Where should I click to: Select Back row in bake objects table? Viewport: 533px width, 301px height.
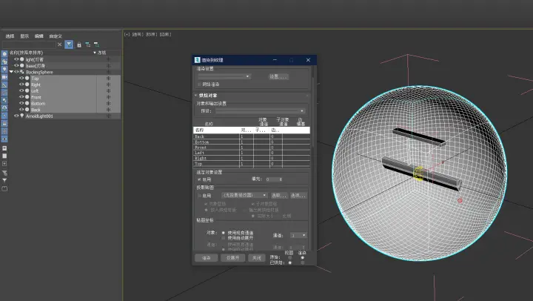coord(252,136)
